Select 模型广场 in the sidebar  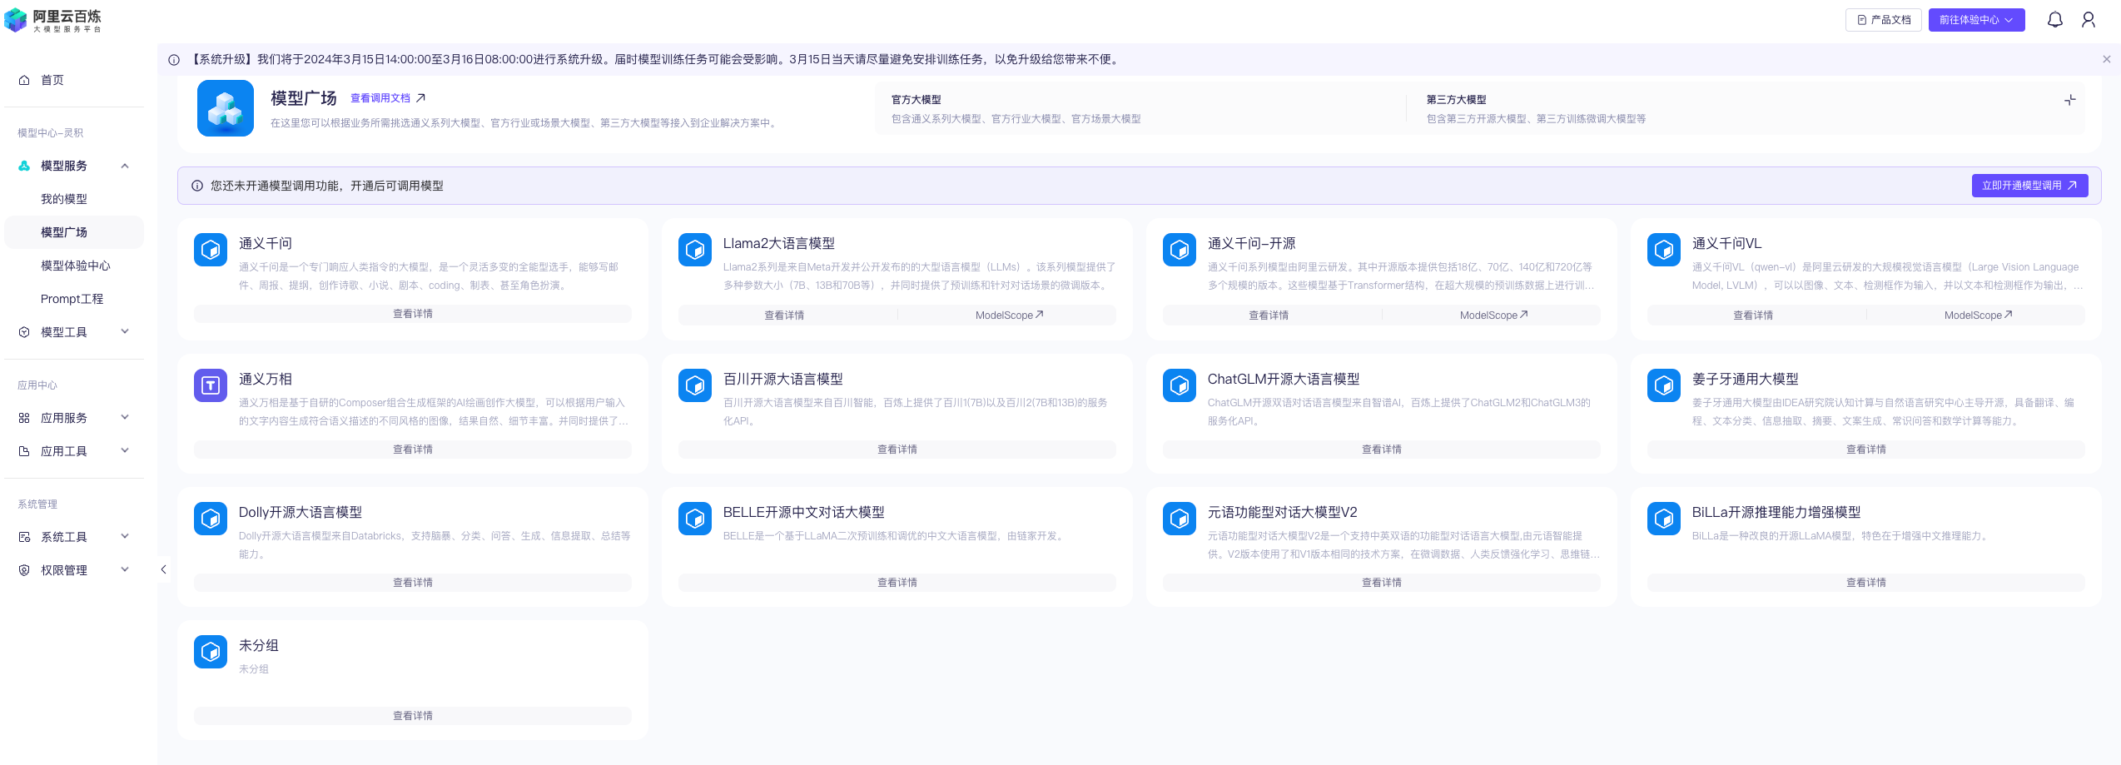coord(74,232)
